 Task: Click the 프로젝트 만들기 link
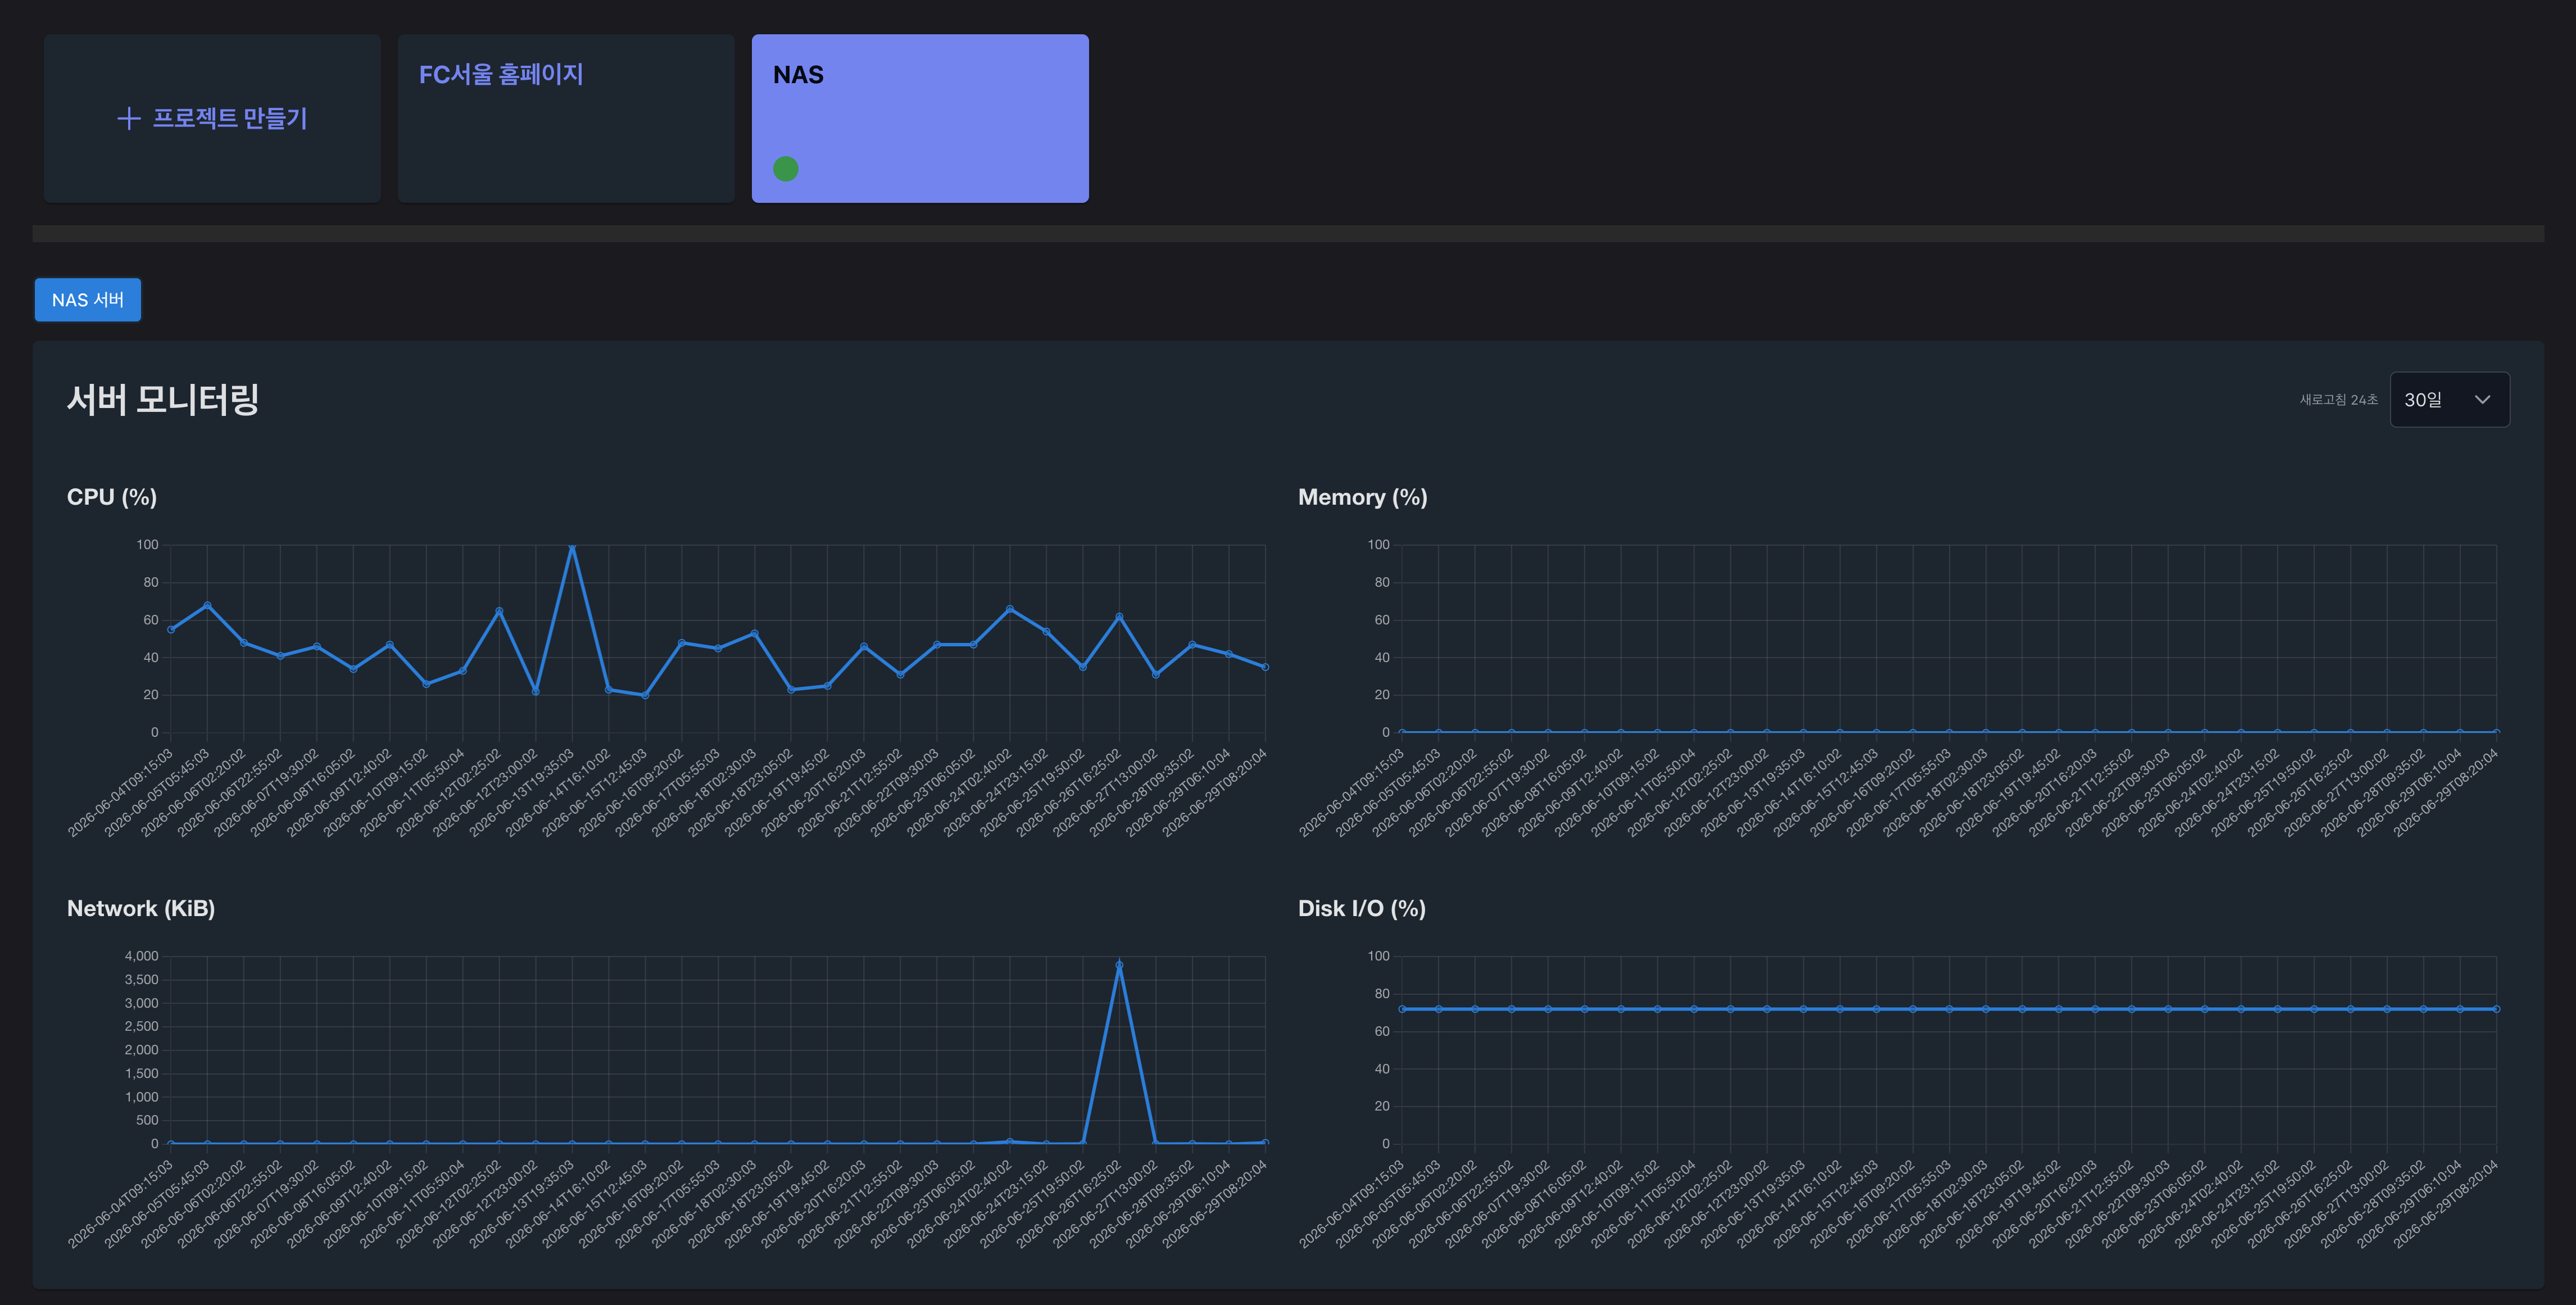(x=212, y=119)
